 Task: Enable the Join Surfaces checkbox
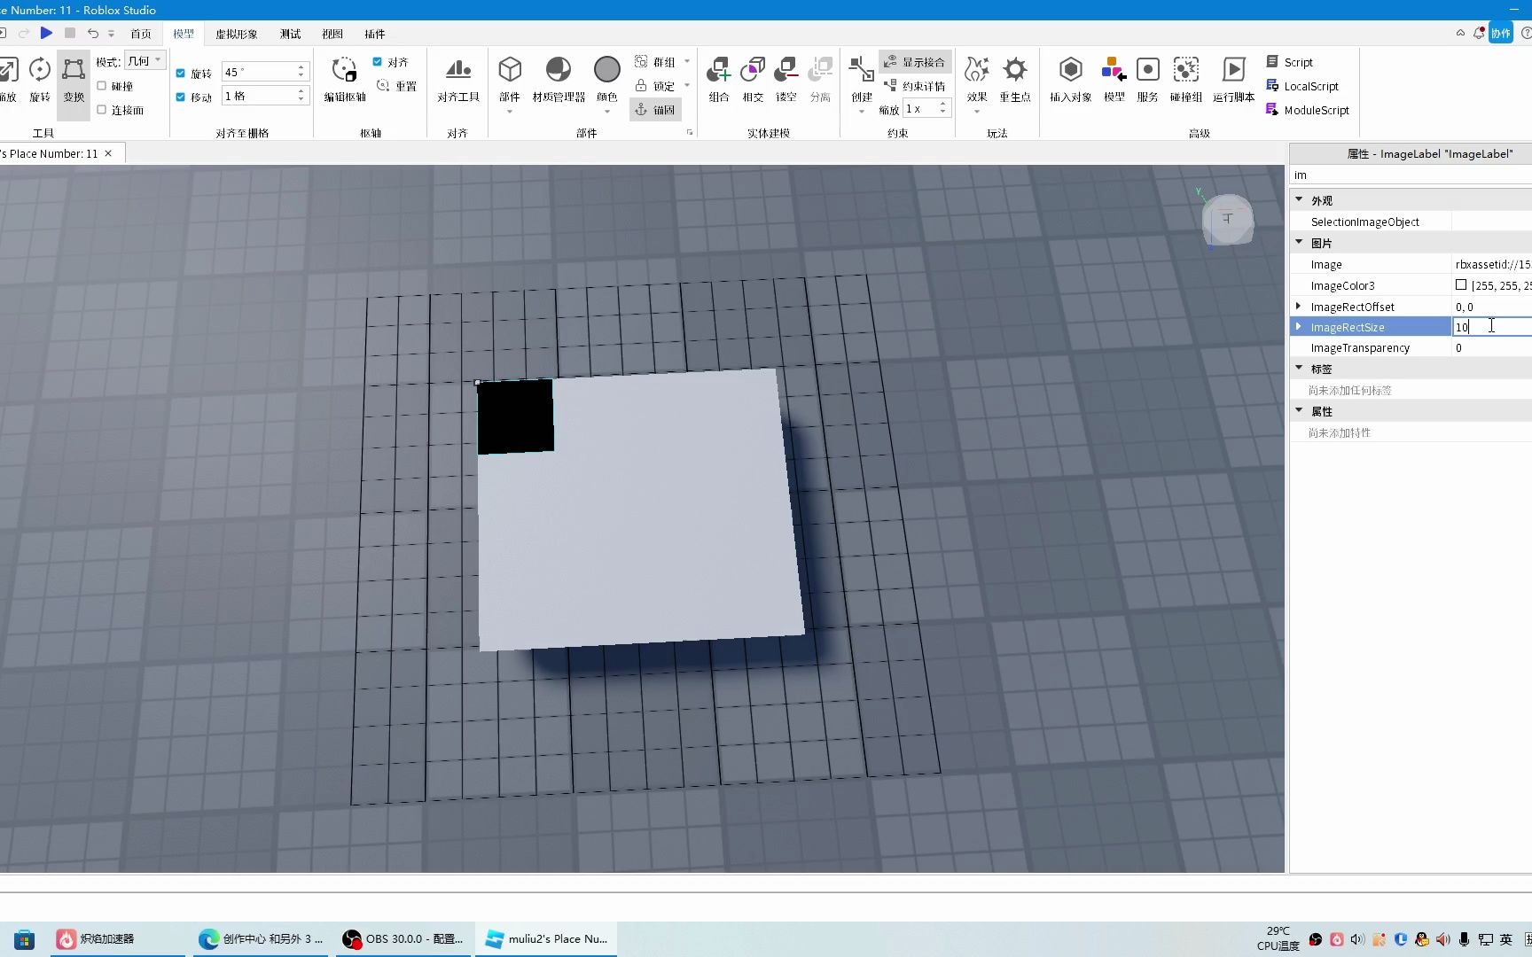point(102,110)
